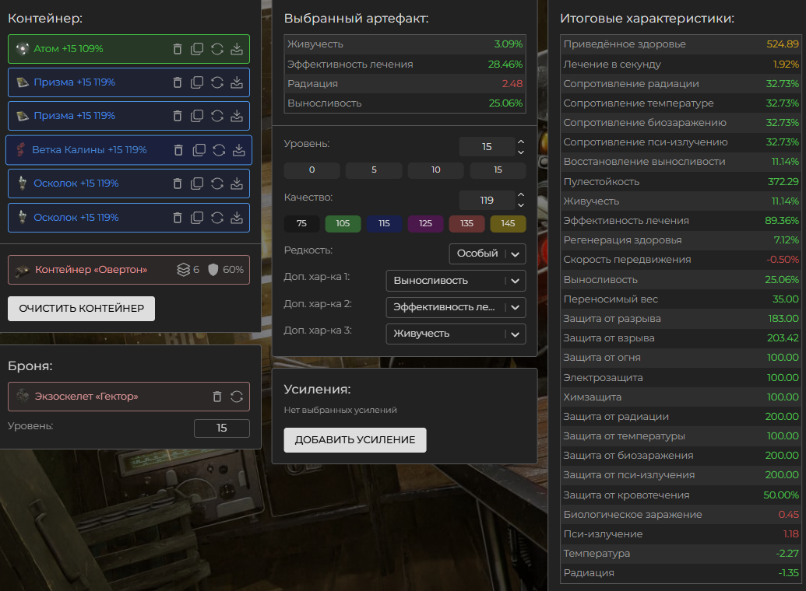Select the black 75 quality swatch
This screenshot has height=591, width=806.
(x=301, y=223)
